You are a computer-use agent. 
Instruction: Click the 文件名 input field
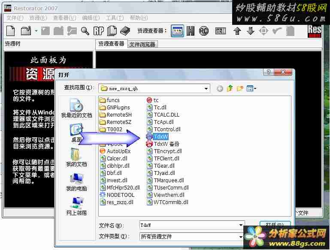click(189, 225)
